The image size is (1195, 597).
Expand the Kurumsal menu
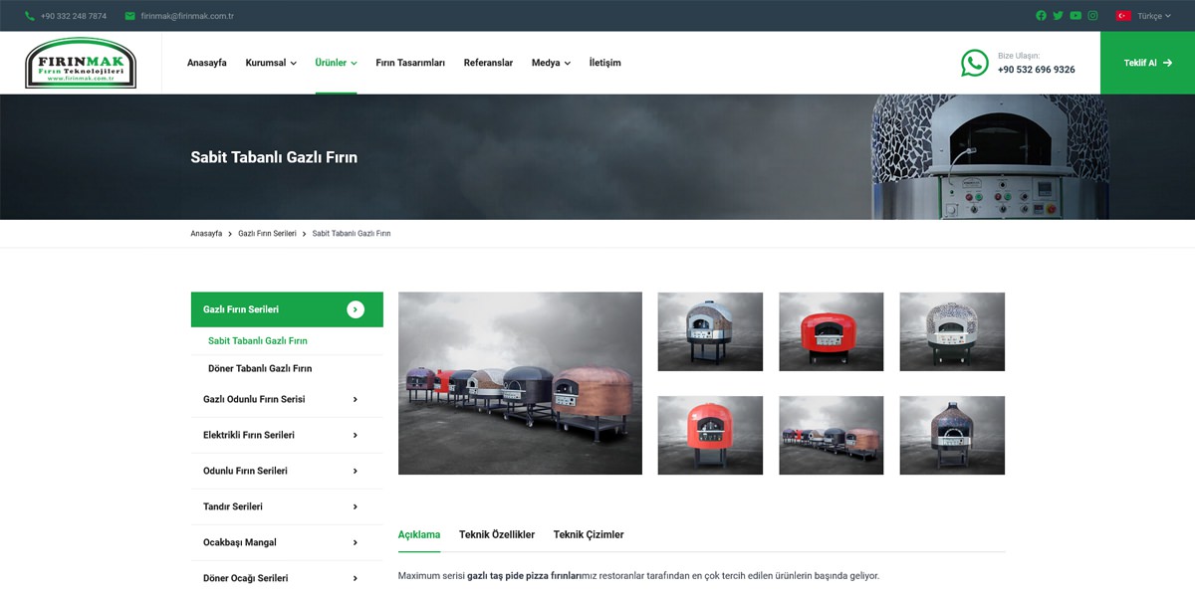tap(271, 63)
